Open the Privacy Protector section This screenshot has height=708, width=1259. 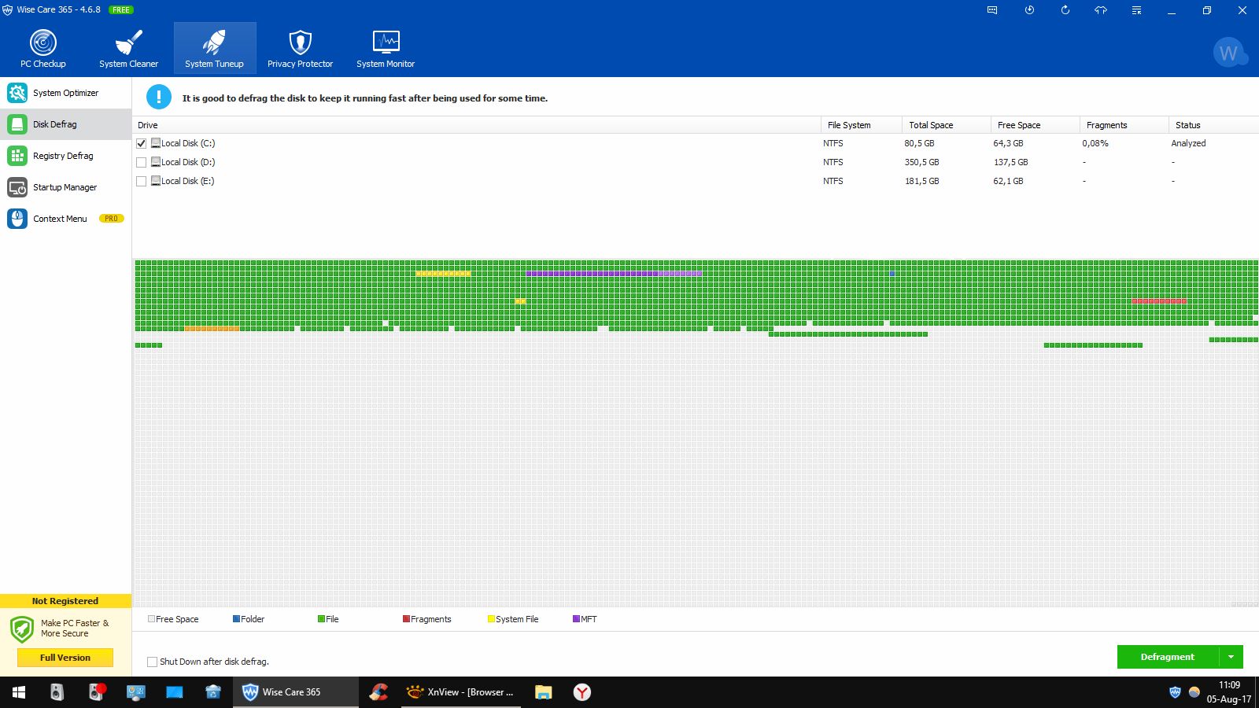pyautogui.click(x=300, y=49)
